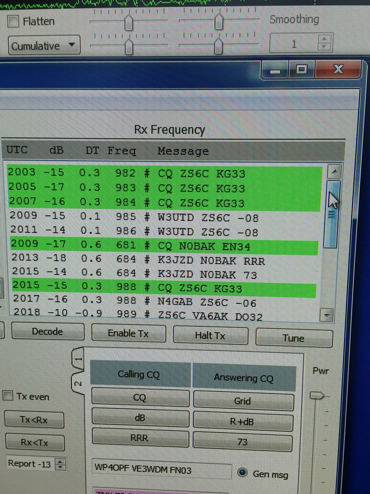
Task: Click lower-left slider handle beside Cumulative
Action: click(x=129, y=47)
